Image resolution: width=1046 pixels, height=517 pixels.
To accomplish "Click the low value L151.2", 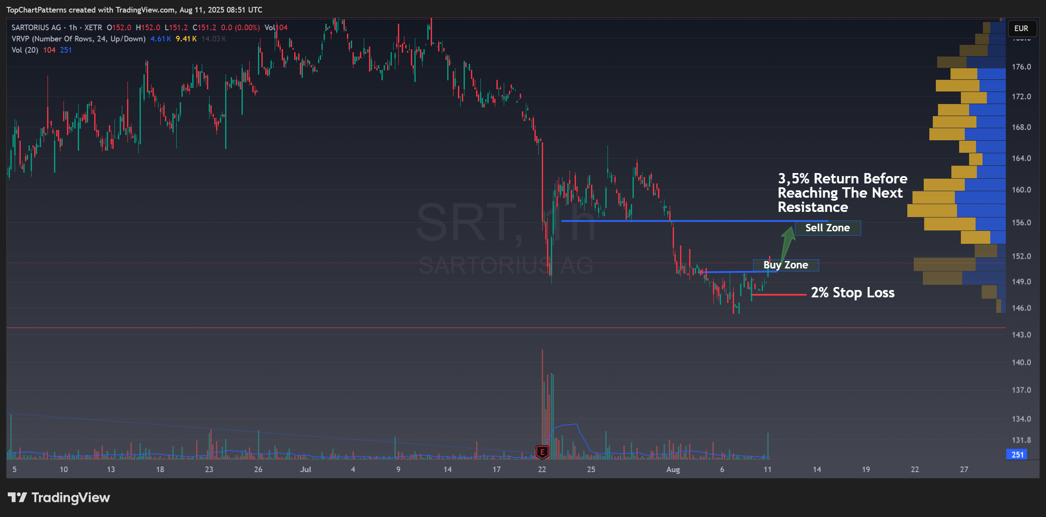I will tap(176, 28).
